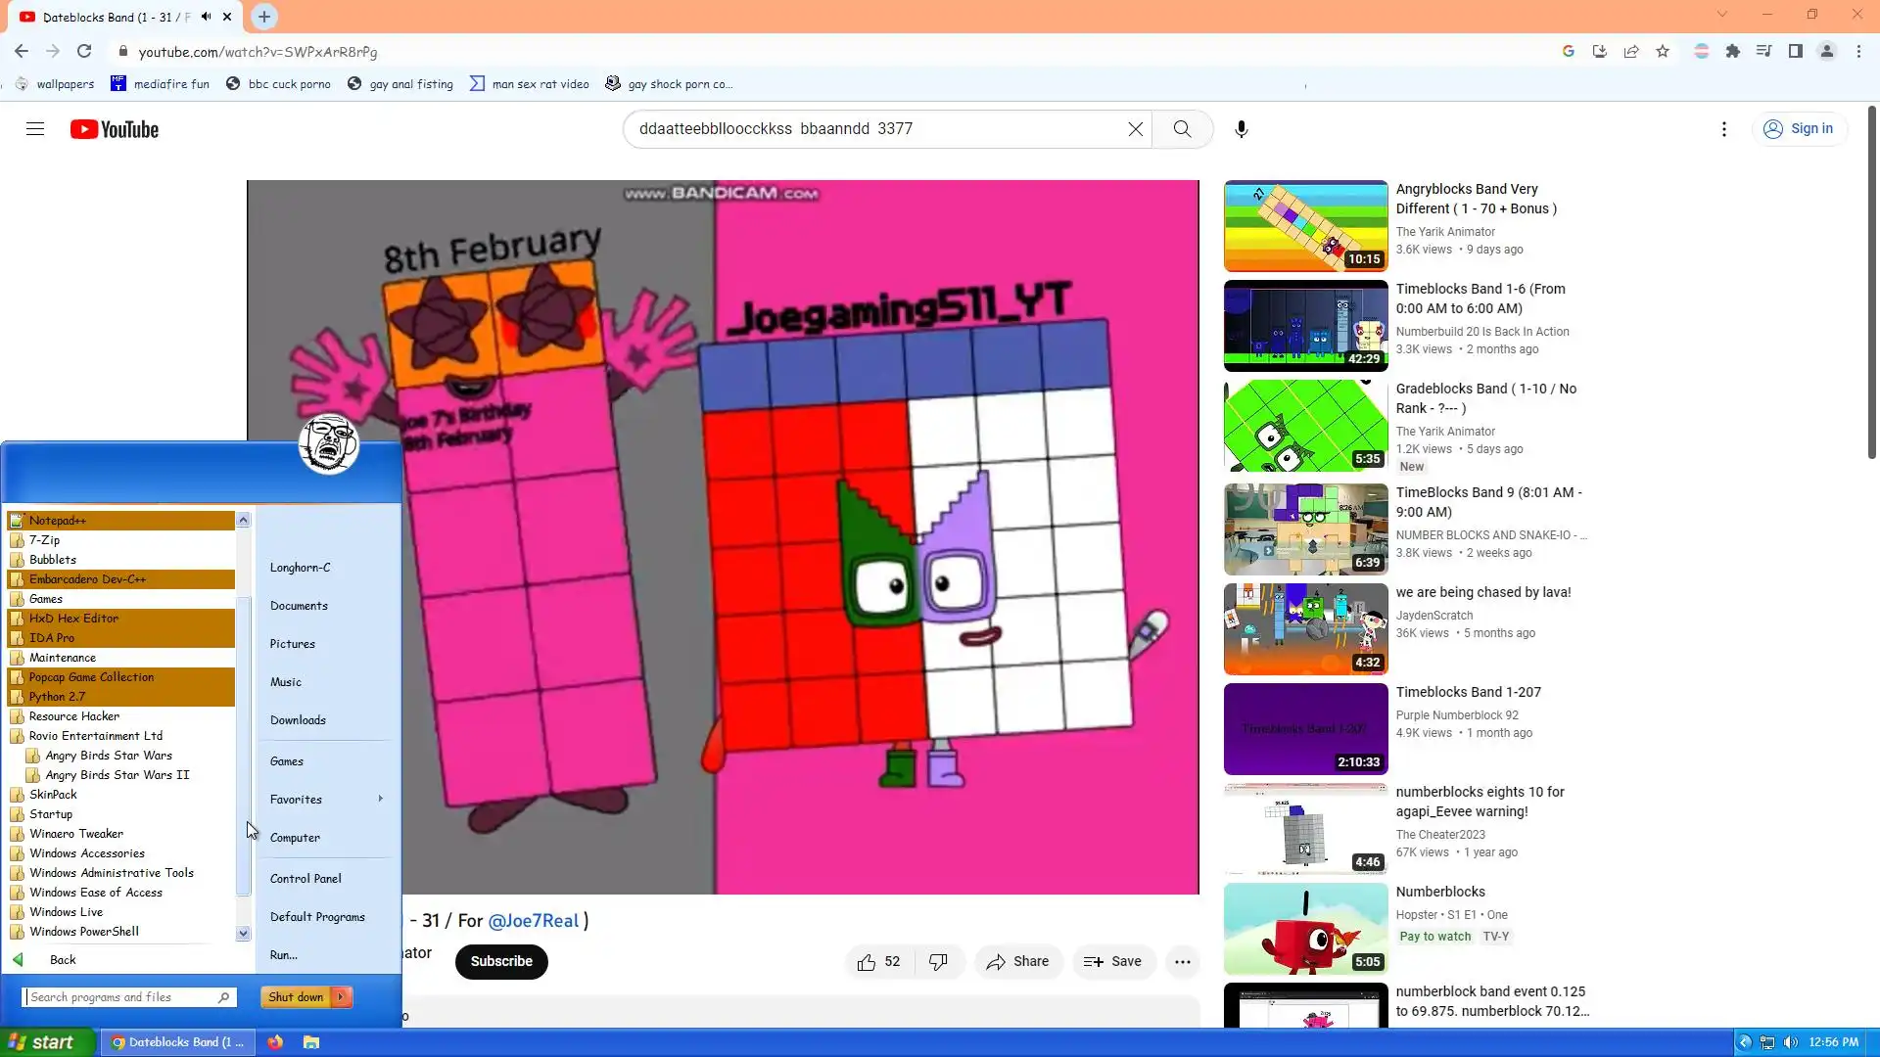The image size is (1880, 1057).
Task: Open the Rovio Entertainment Ltd folder
Action: [95, 736]
